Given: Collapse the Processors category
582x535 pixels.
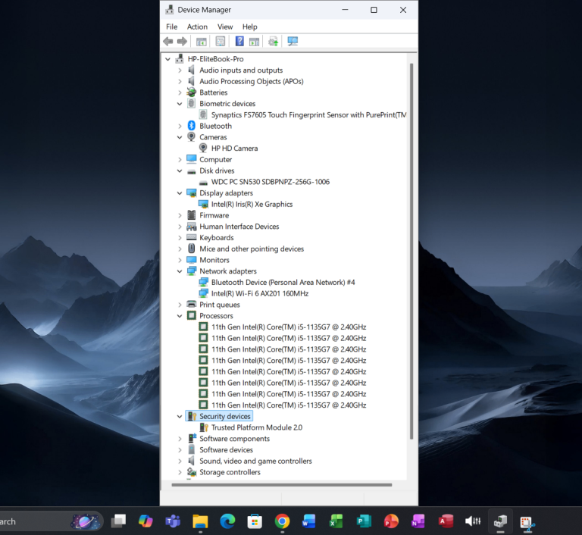Looking at the screenshot, I should (180, 316).
